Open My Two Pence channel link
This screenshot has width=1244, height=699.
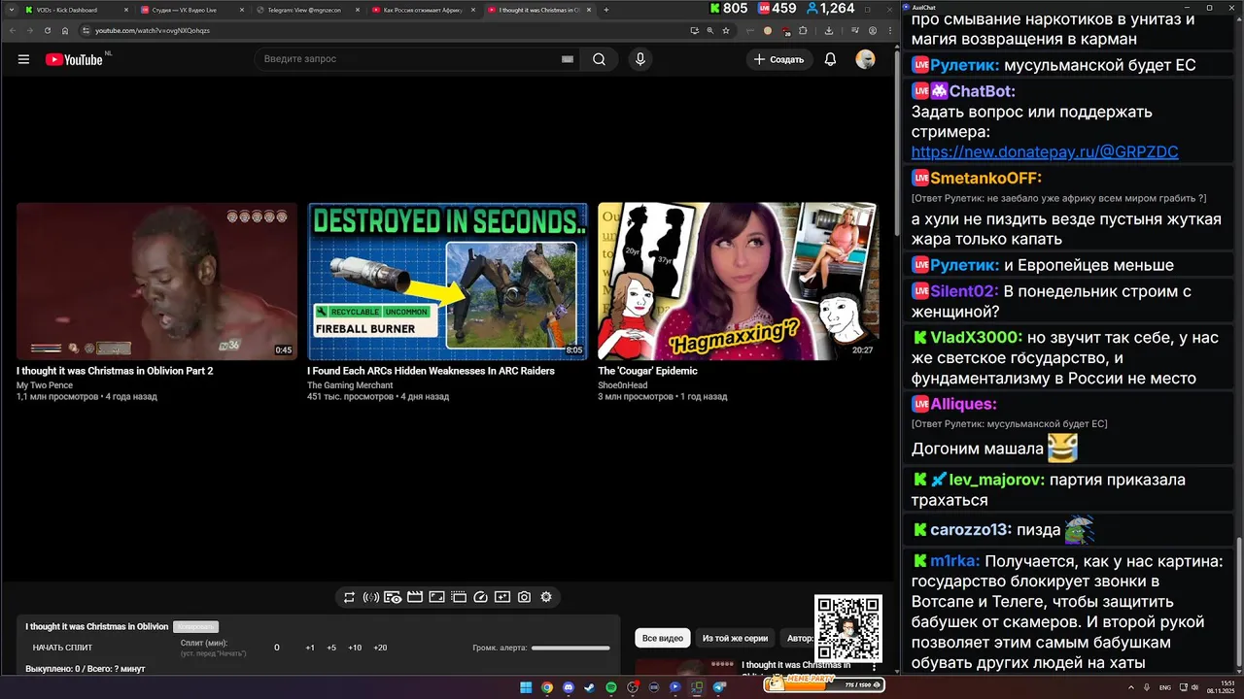pyautogui.click(x=45, y=385)
